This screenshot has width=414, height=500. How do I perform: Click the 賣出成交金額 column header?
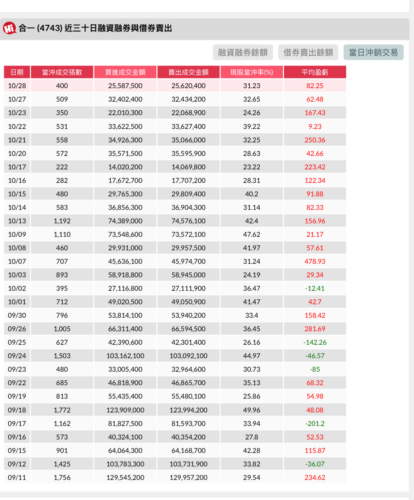(188, 72)
